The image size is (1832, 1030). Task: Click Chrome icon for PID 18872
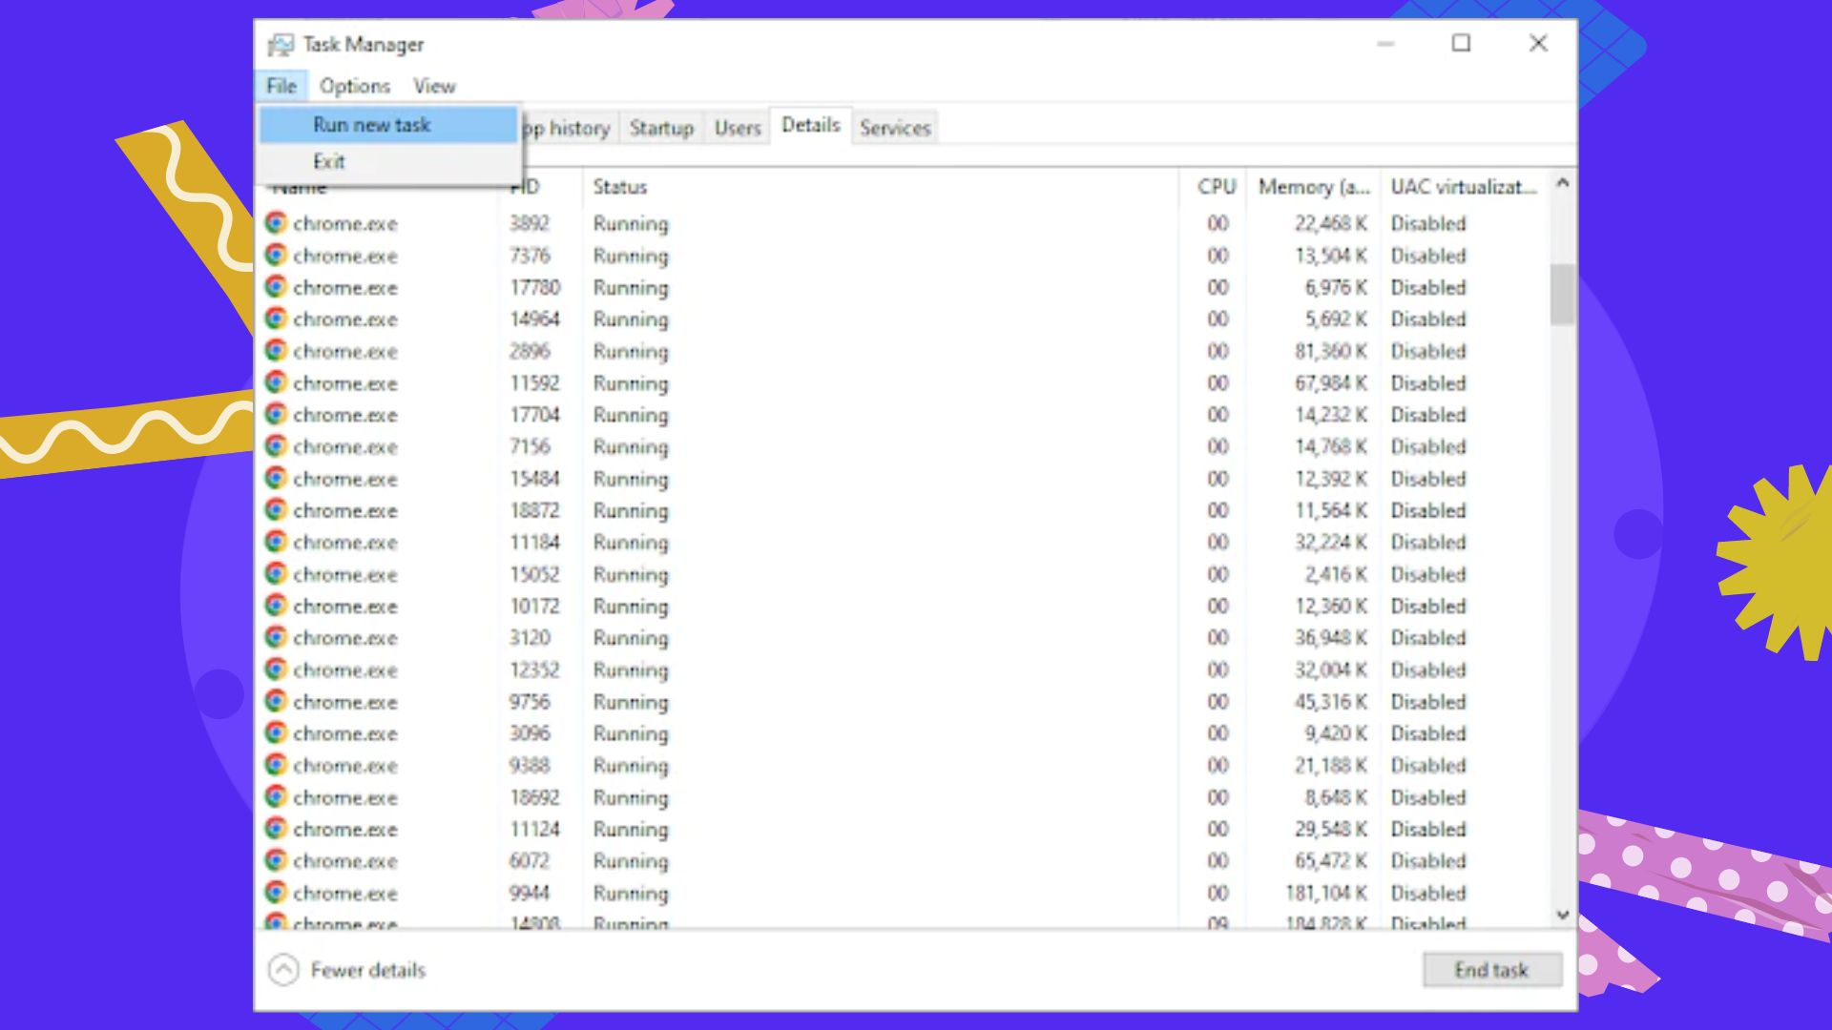(276, 510)
